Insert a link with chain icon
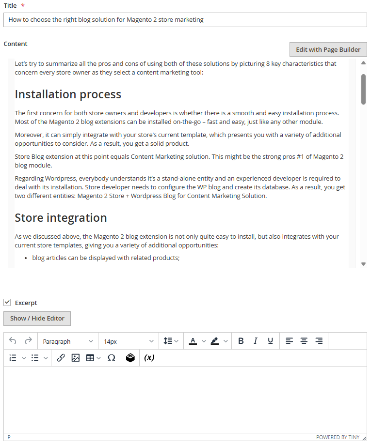The height and width of the screenshot is (444, 371). click(61, 358)
